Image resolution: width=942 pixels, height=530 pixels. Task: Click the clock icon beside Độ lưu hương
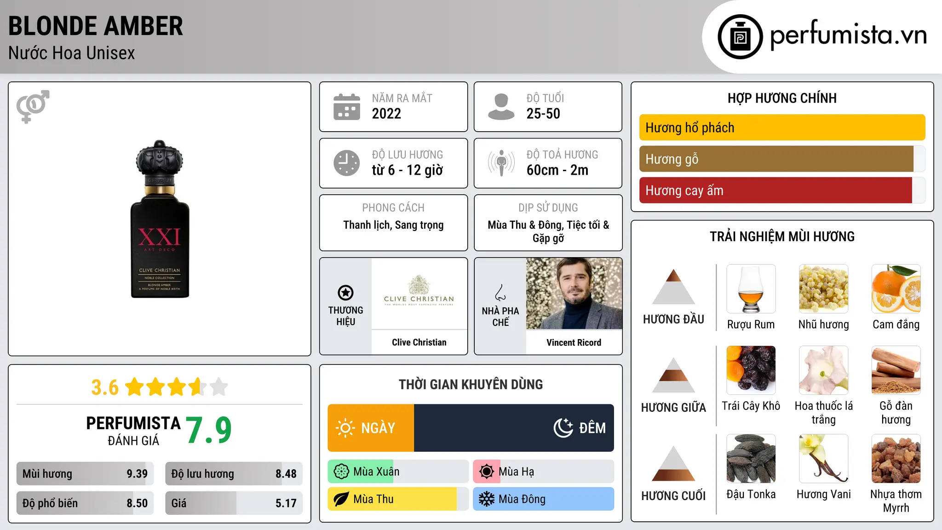(347, 163)
